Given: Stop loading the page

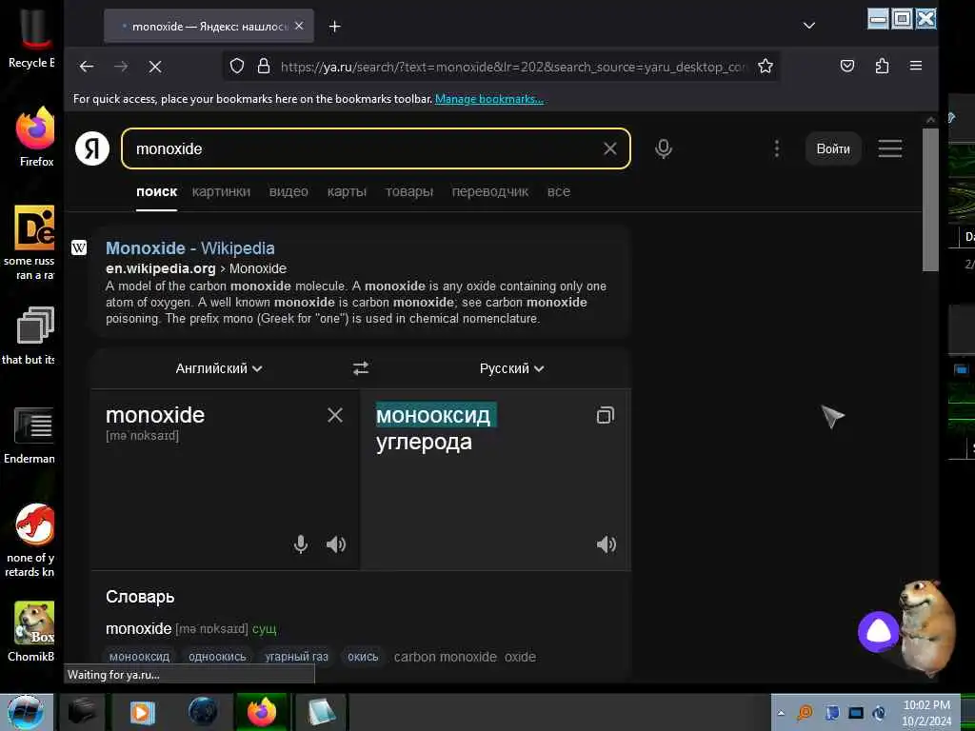Looking at the screenshot, I should click(155, 67).
